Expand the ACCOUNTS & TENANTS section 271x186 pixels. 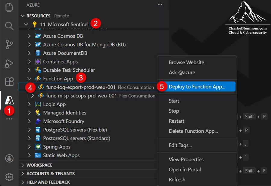(23, 174)
